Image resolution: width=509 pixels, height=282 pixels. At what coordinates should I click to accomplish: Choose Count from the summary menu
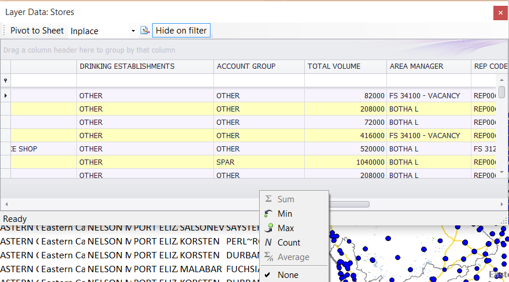click(289, 243)
